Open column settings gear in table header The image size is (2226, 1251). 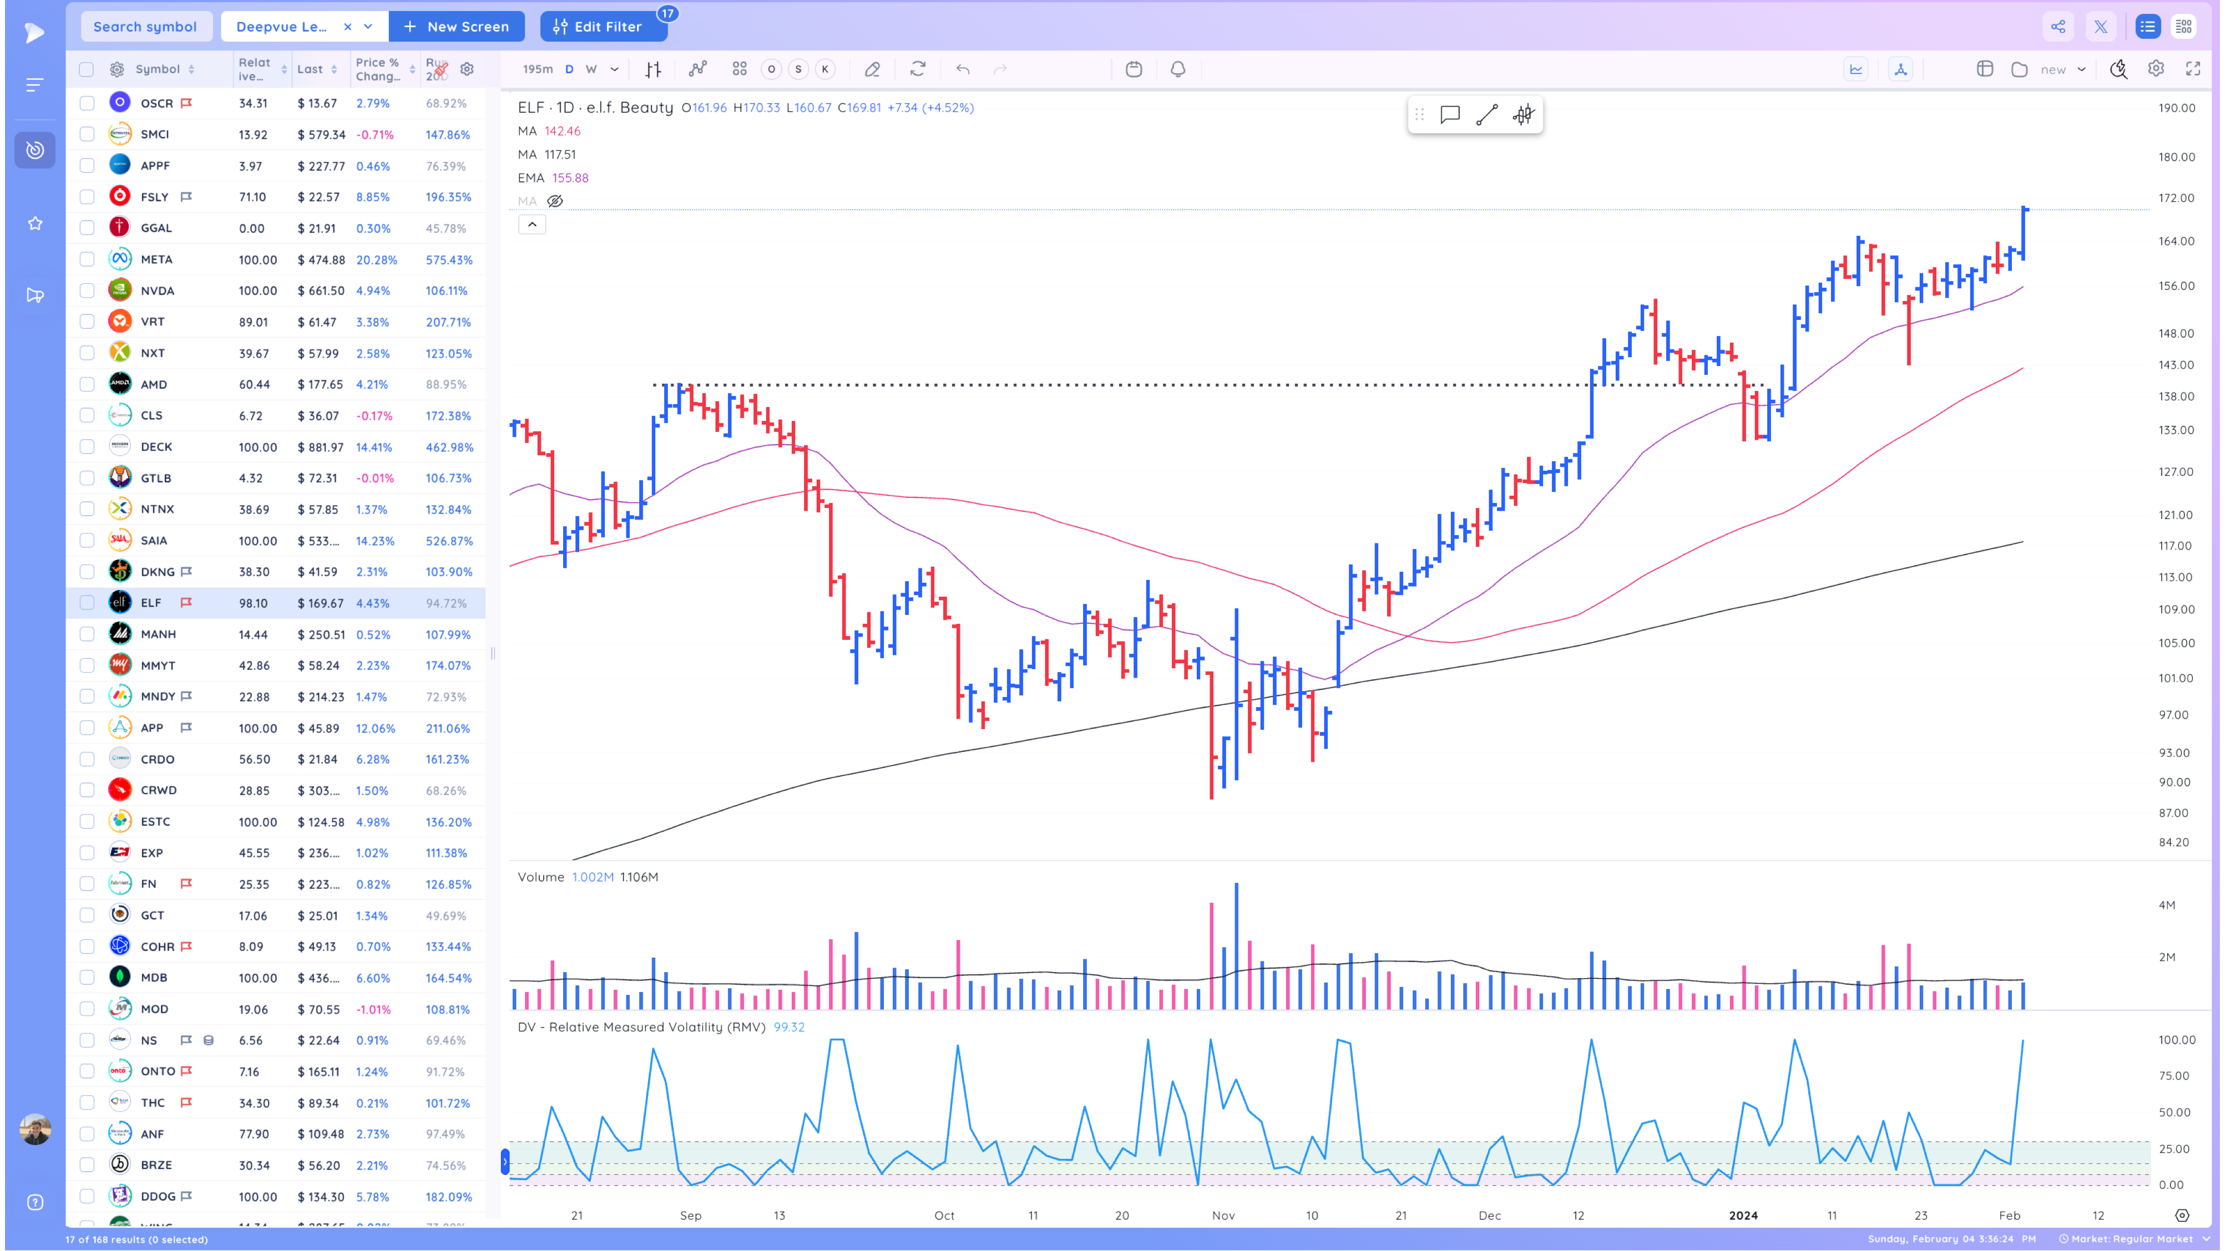click(467, 69)
